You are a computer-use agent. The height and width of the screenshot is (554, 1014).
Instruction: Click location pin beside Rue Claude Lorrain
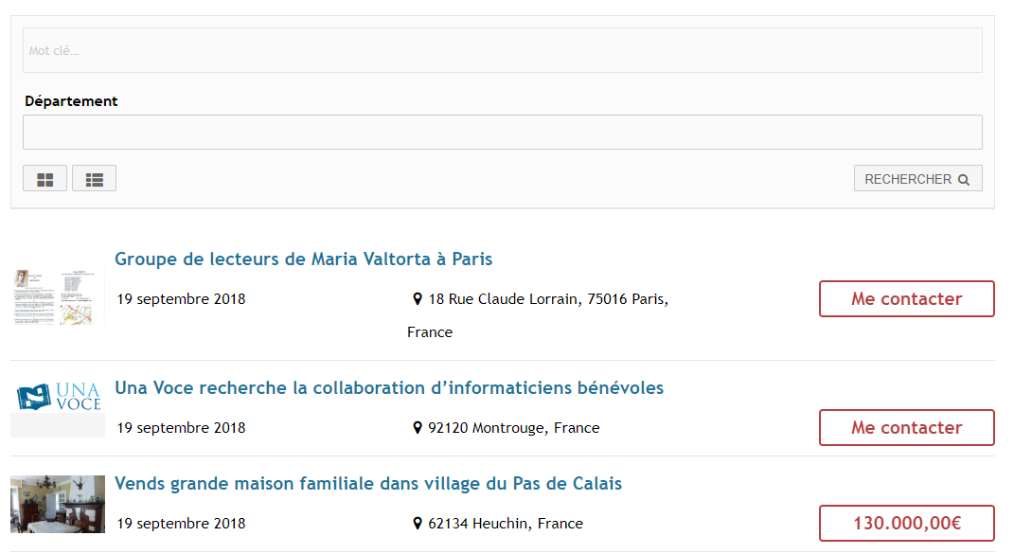(418, 299)
